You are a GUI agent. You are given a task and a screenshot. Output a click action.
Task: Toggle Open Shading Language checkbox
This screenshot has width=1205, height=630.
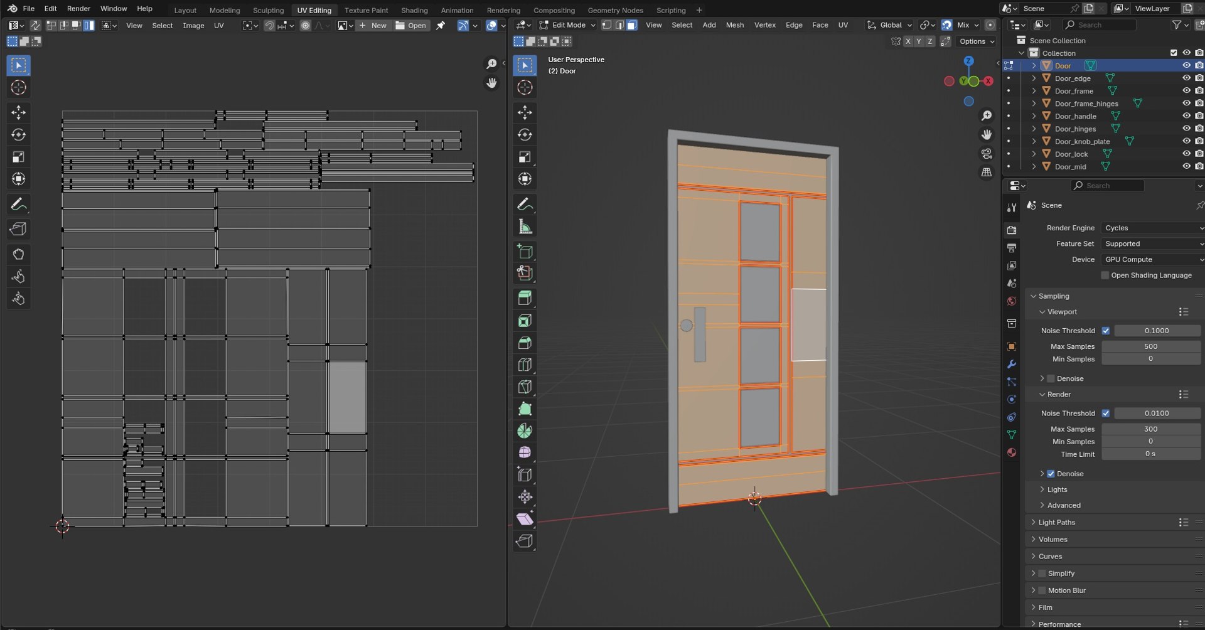point(1105,275)
